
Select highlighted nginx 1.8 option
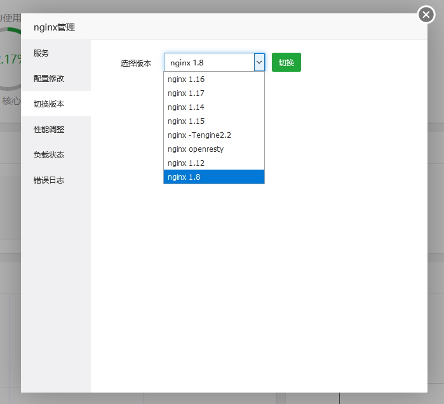[214, 177]
